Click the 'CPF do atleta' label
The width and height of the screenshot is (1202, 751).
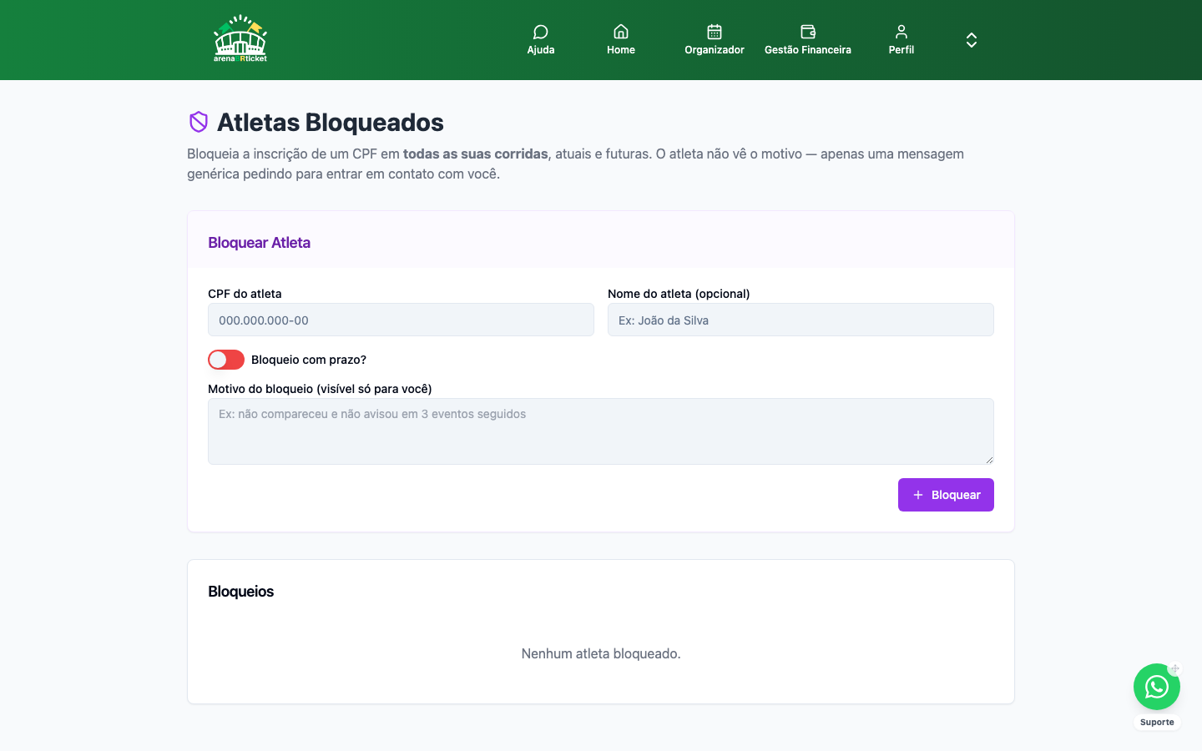click(x=245, y=294)
